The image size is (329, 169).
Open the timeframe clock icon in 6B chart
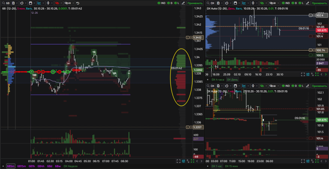pos(21,3)
